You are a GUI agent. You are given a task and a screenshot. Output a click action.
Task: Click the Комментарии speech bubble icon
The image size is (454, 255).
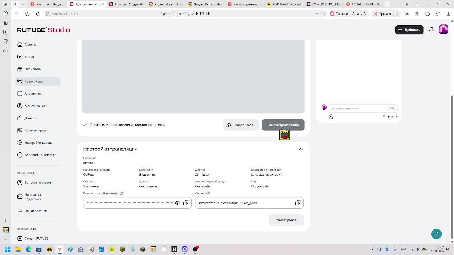tap(20, 130)
